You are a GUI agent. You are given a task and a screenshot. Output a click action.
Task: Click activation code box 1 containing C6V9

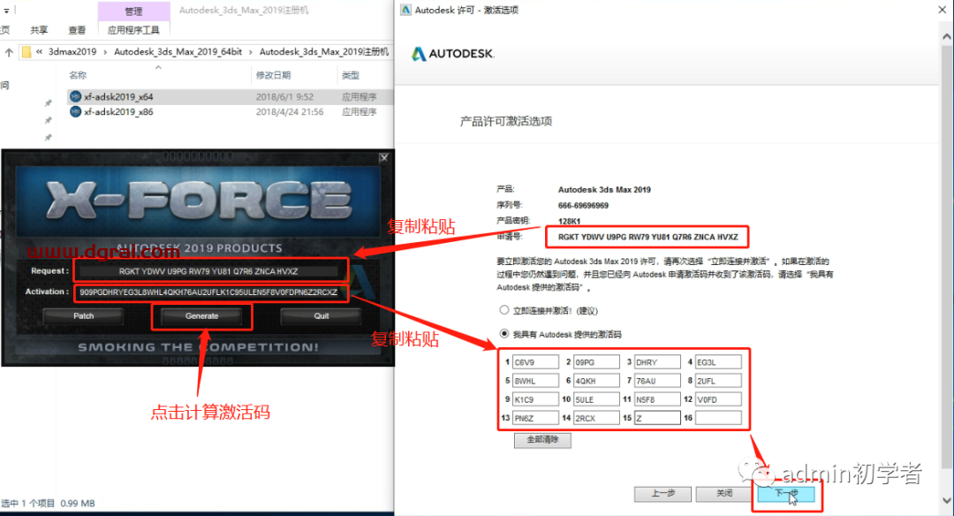[x=535, y=362]
